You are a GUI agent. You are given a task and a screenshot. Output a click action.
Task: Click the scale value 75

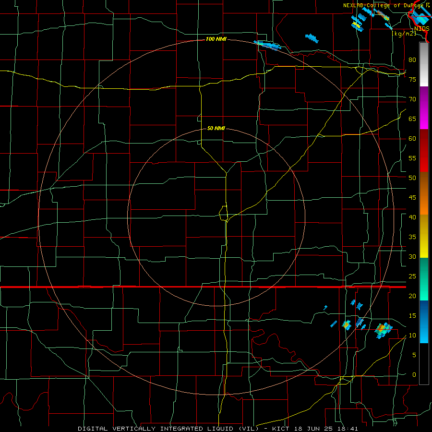tap(412, 79)
